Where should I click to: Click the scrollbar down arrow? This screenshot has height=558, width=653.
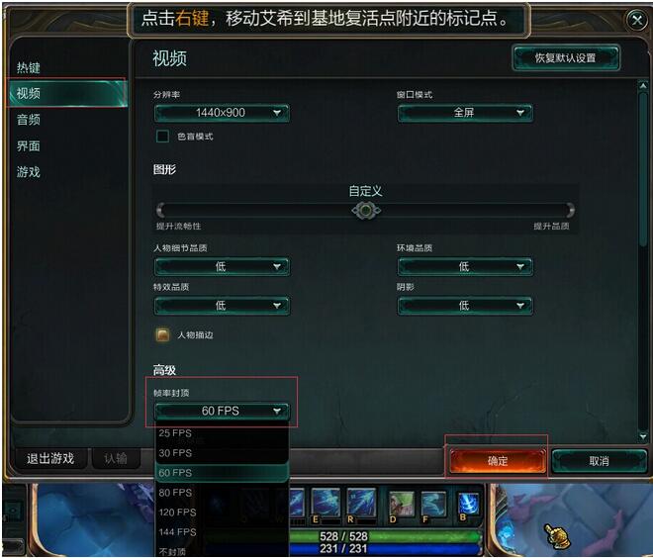[x=642, y=436]
